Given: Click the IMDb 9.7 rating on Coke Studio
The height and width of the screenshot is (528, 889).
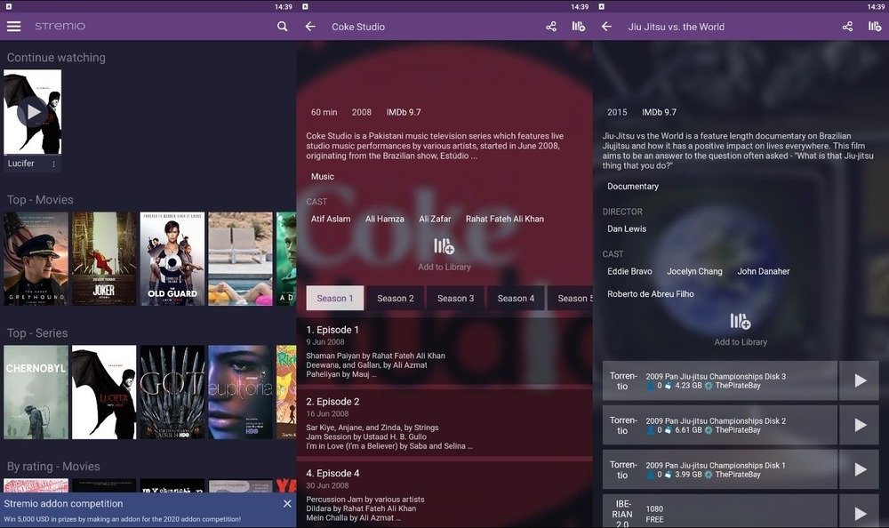Looking at the screenshot, I should pyautogui.click(x=404, y=112).
